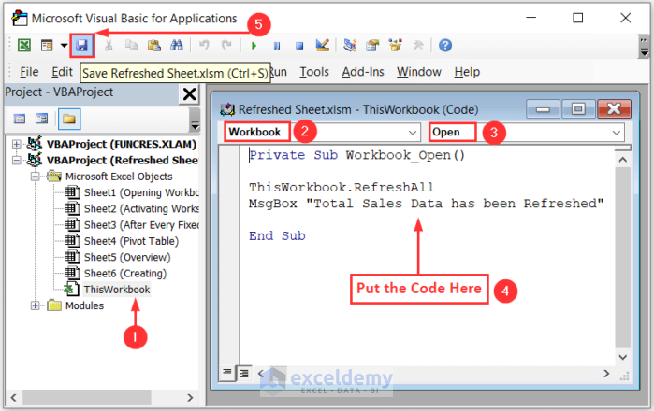
Task: Click the Undo arrow icon
Action: (204, 45)
